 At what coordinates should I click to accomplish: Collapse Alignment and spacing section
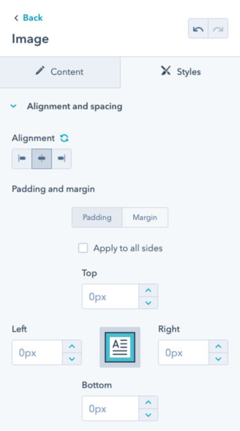(x=13, y=106)
